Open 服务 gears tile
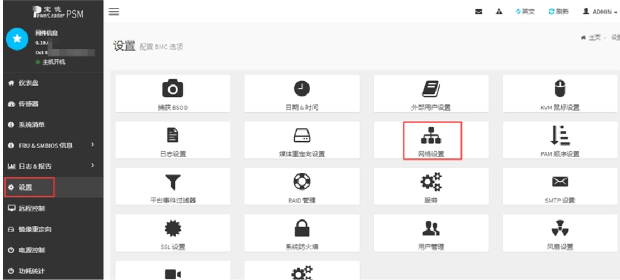The image size is (620, 280). click(x=431, y=187)
